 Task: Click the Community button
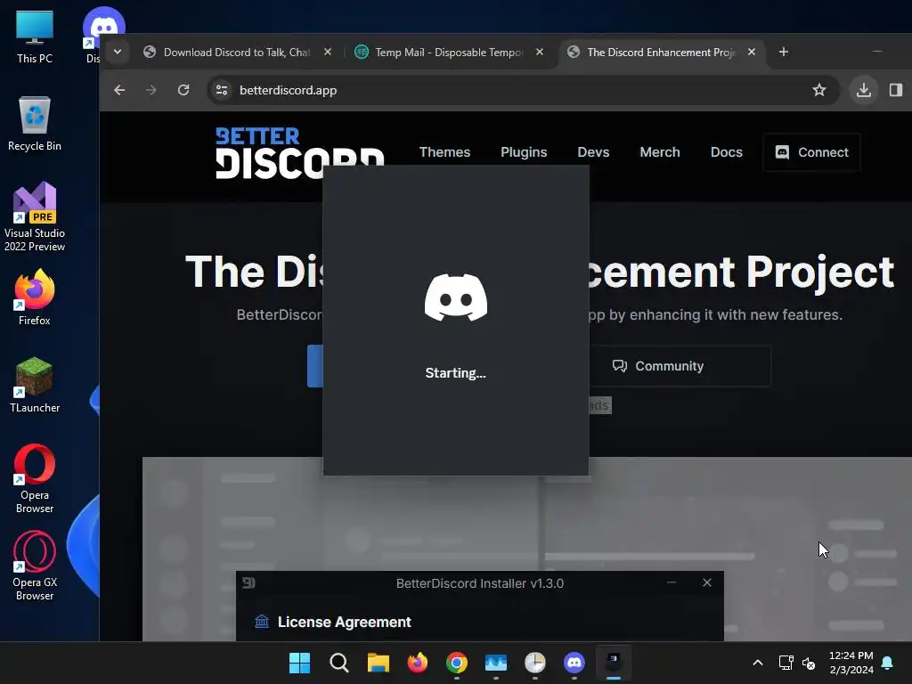click(680, 366)
